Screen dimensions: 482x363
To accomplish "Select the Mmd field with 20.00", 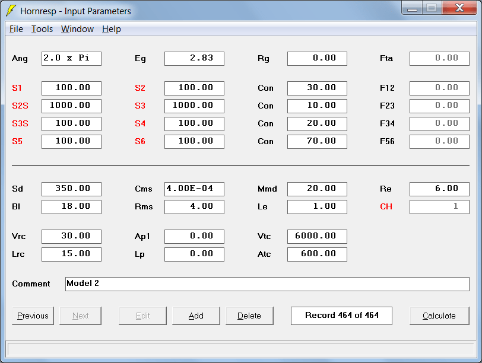I will click(317, 189).
